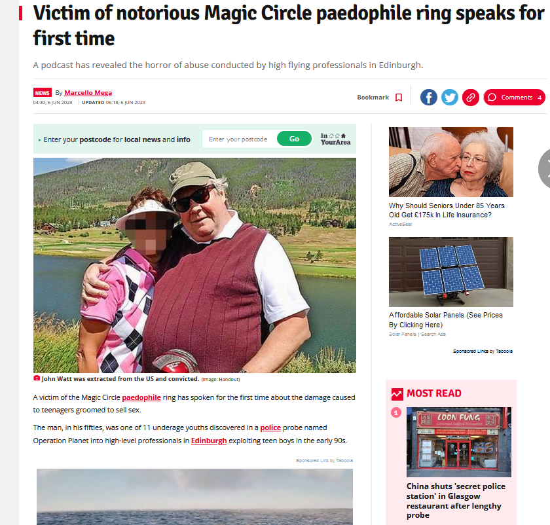Click the camera icon under the photo

[x=37, y=378]
